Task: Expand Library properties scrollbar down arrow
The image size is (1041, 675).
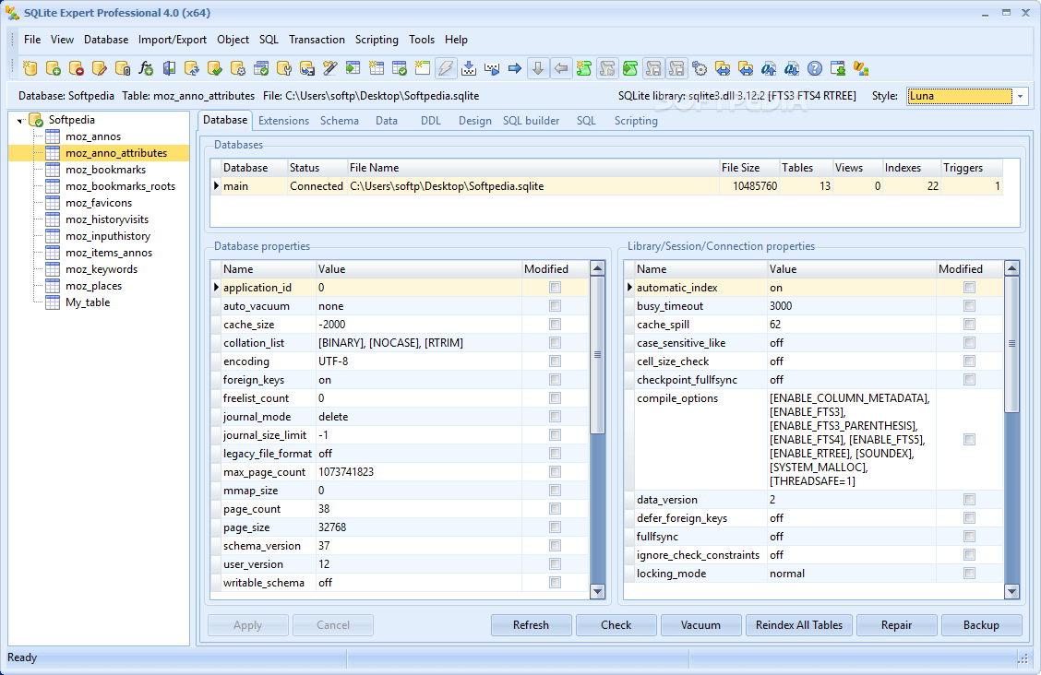Action: click(x=1012, y=591)
